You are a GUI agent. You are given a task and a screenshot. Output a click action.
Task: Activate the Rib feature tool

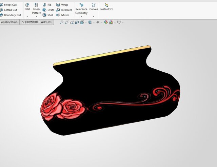pos(47,5)
